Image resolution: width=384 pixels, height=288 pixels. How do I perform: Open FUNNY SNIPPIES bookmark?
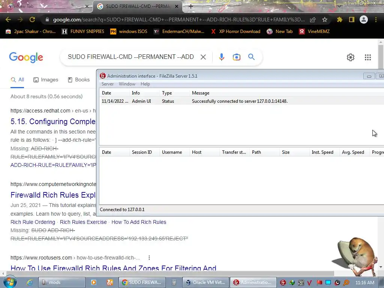[83, 31]
